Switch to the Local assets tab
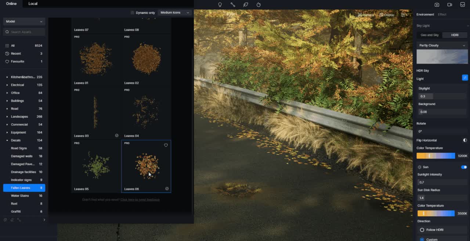Viewport: 470px width, 241px height. coord(33,4)
